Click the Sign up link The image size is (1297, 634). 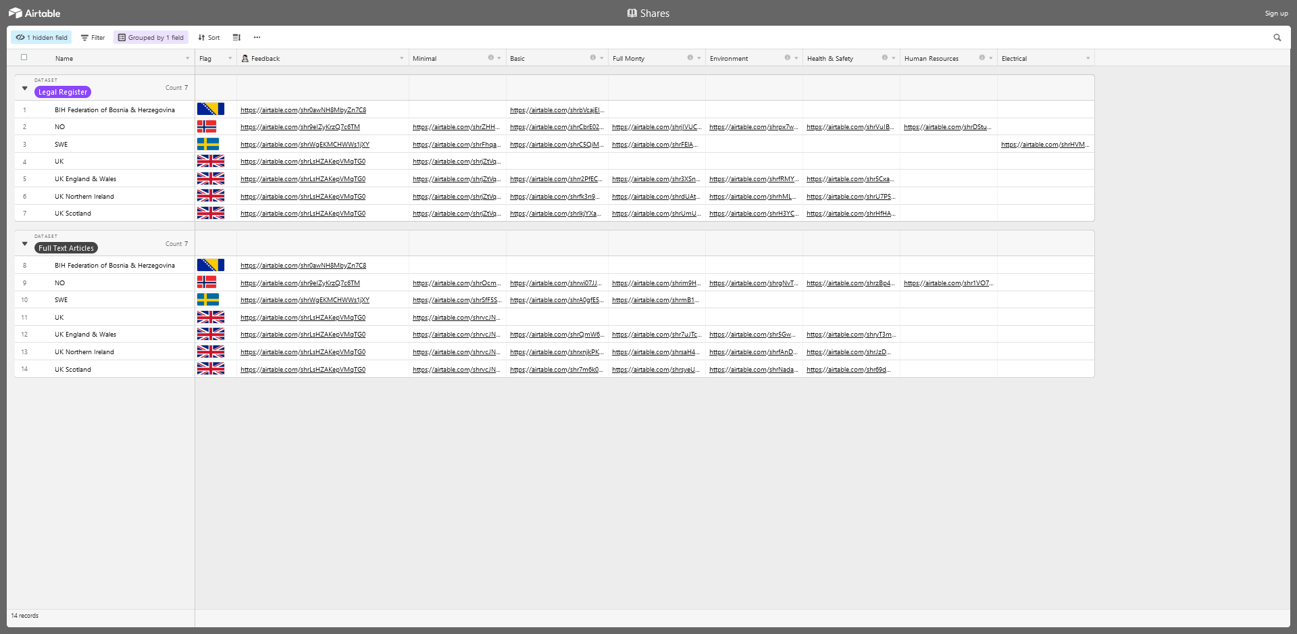coord(1276,13)
